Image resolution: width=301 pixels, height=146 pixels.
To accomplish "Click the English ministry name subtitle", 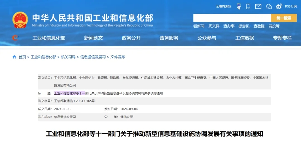I will pyautogui.click(x=93, y=25).
